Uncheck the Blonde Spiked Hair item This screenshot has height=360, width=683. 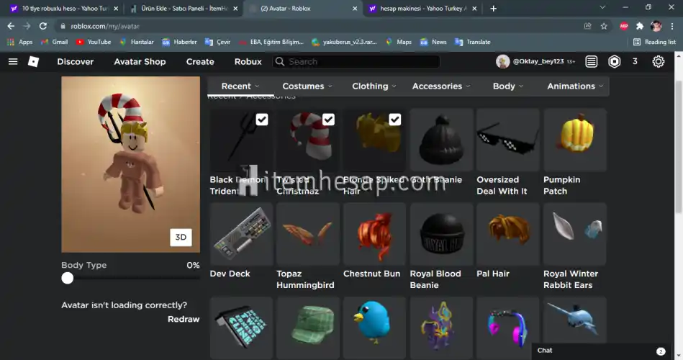(x=394, y=120)
